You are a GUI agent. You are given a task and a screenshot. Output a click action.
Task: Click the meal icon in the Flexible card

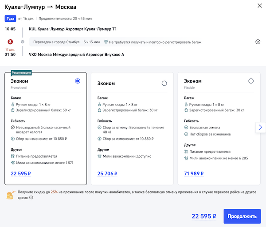(186, 151)
